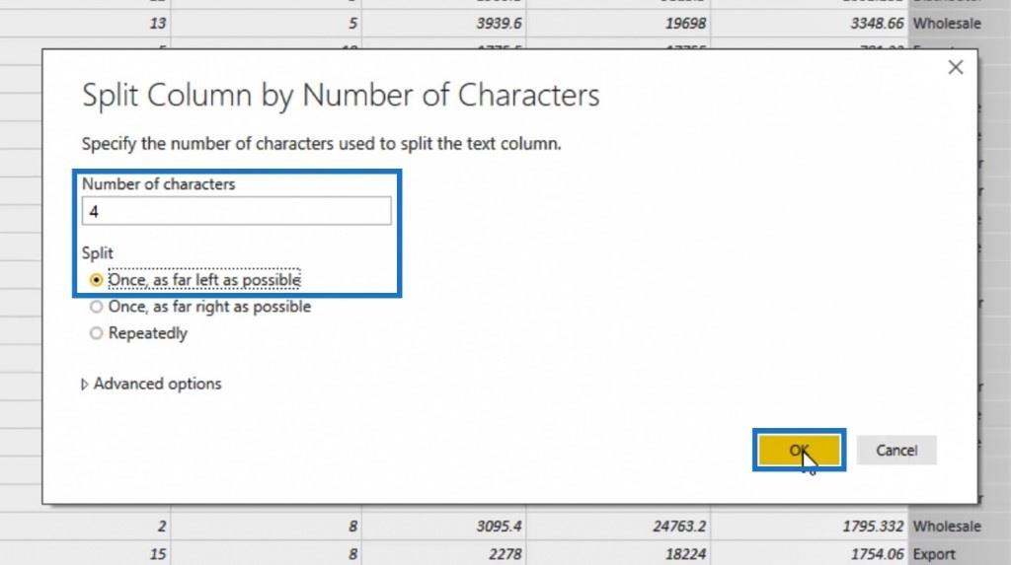Image resolution: width=1011 pixels, height=565 pixels.
Task: Expand Advanced options
Action: tap(152, 384)
